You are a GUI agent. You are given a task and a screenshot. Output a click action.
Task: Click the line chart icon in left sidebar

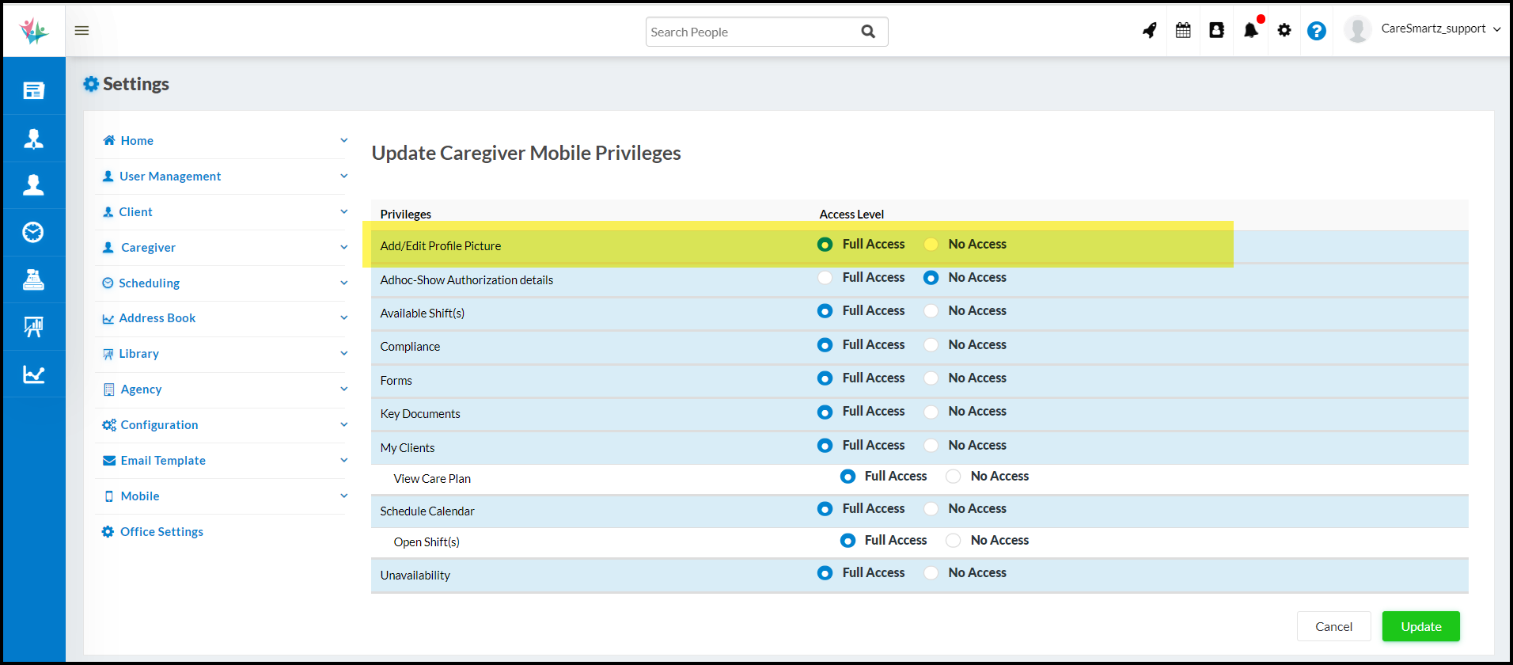pos(33,374)
